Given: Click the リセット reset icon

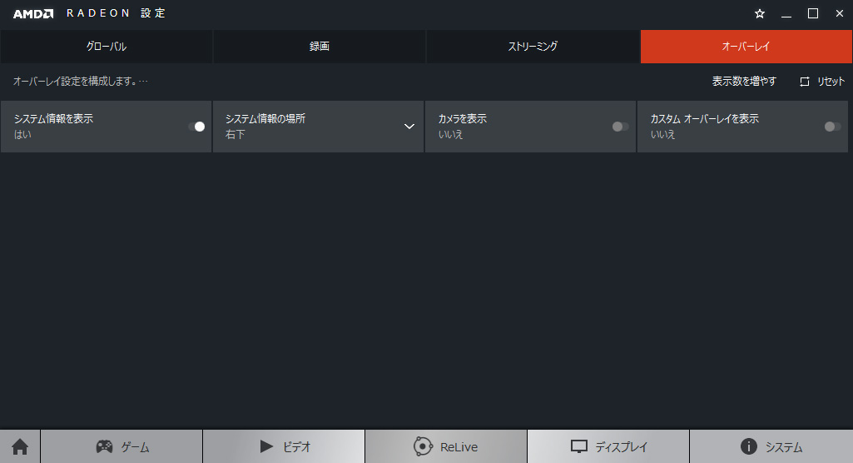Looking at the screenshot, I should pos(805,82).
